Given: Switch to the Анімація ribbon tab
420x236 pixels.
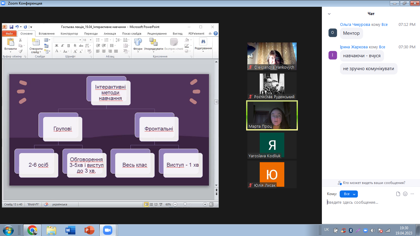Looking at the screenshot, I should click(x=110, y=34).
